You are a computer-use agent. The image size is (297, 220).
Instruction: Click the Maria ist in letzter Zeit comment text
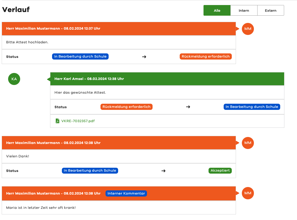coord(41,208)
